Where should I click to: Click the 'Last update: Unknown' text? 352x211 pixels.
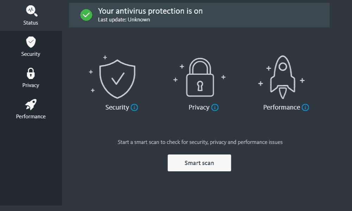tap(124, 20)
